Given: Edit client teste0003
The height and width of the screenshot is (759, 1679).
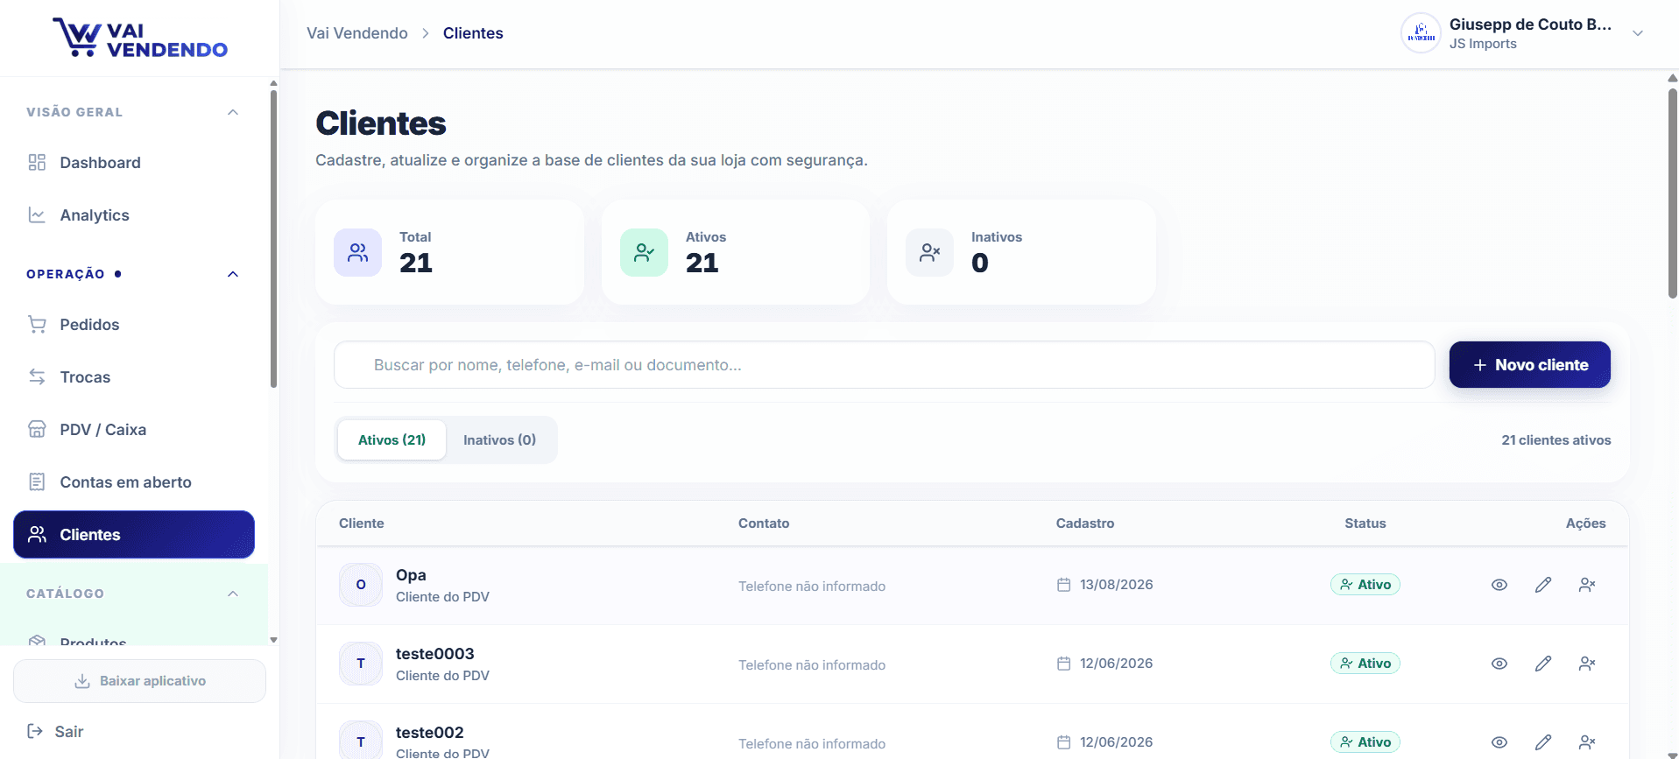Looking at the screenshot, I should (x=1543, y=664).
